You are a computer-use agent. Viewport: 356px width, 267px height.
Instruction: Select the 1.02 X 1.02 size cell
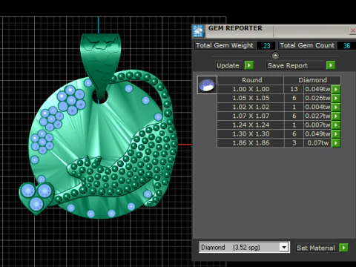click(x=251, y=107)
